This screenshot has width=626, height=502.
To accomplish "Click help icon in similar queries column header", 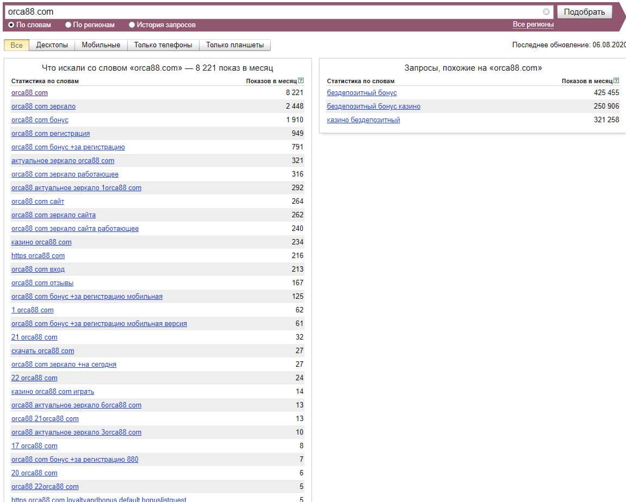I will coord(616,81).
